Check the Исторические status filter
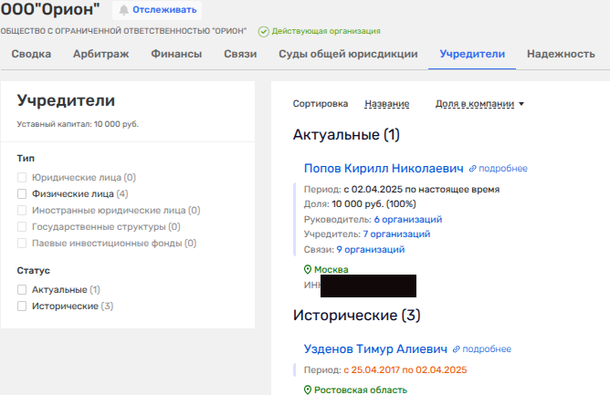 tap(22, 306)
